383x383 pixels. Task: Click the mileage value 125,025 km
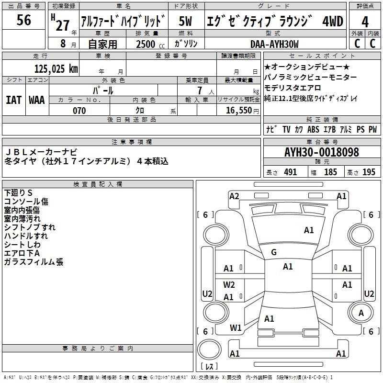pyautogui.click(x=56, y=69)
